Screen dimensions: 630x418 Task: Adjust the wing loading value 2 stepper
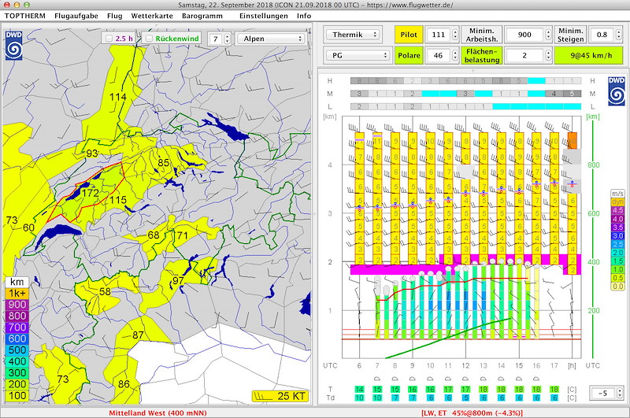(548, 55)
